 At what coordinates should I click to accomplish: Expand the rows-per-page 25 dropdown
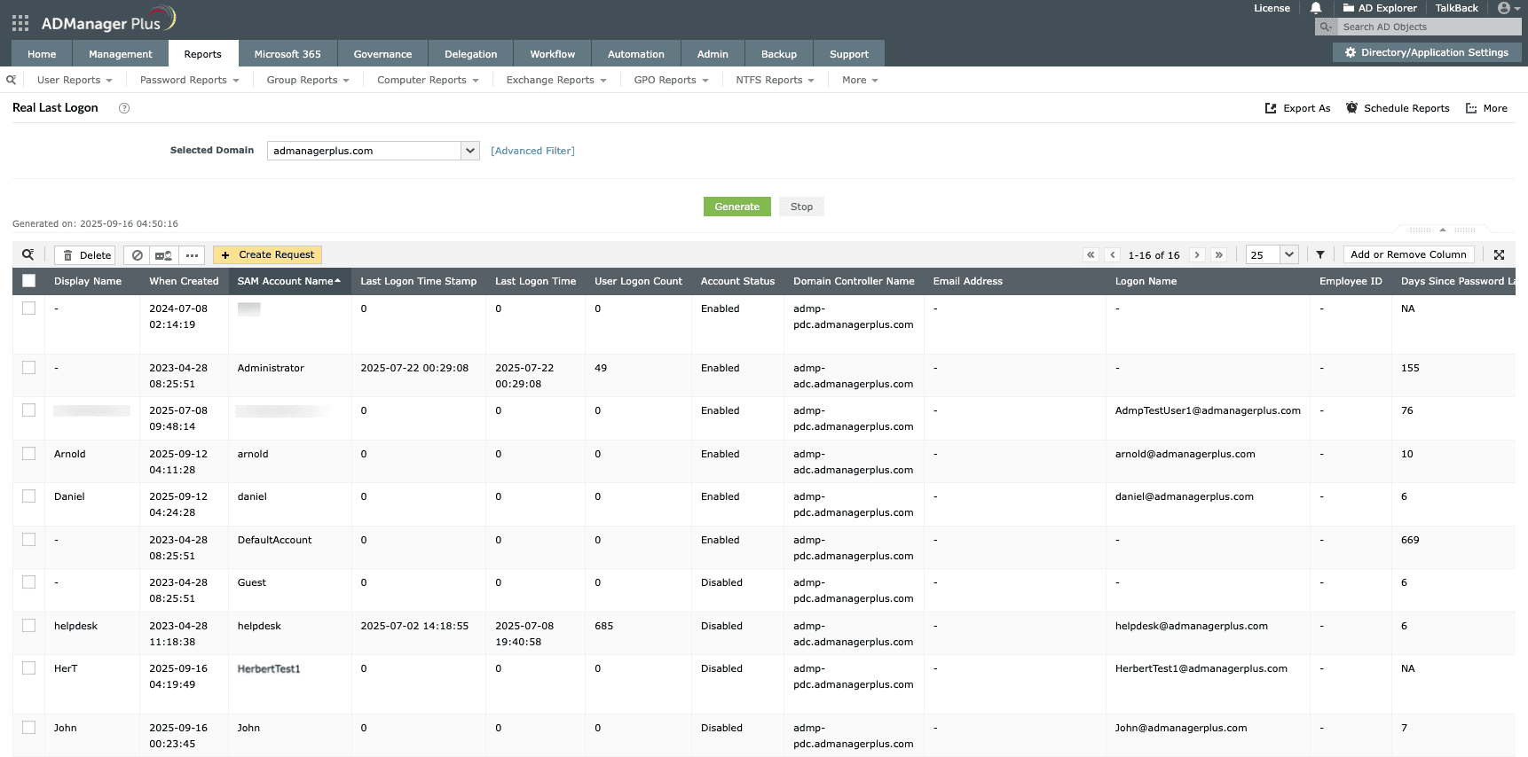1288,255
